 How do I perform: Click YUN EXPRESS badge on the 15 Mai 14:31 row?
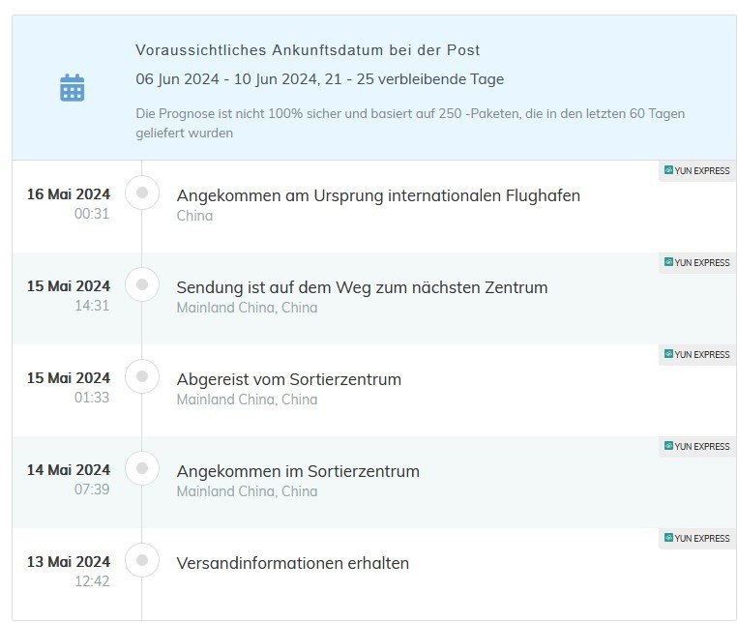click(x=696, y=263)
